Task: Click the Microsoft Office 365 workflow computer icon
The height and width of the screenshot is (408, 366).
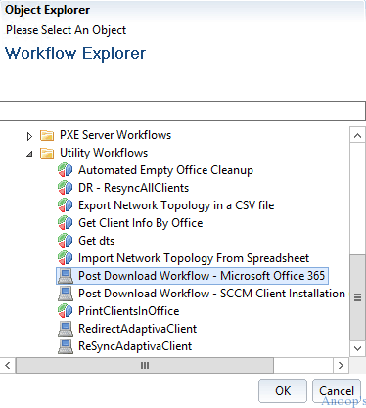Action: coord(66,276)
